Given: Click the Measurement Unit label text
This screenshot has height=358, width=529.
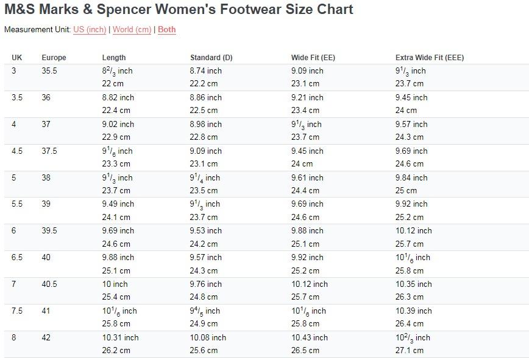Looking at the screenshot, I should click(37, 30).
